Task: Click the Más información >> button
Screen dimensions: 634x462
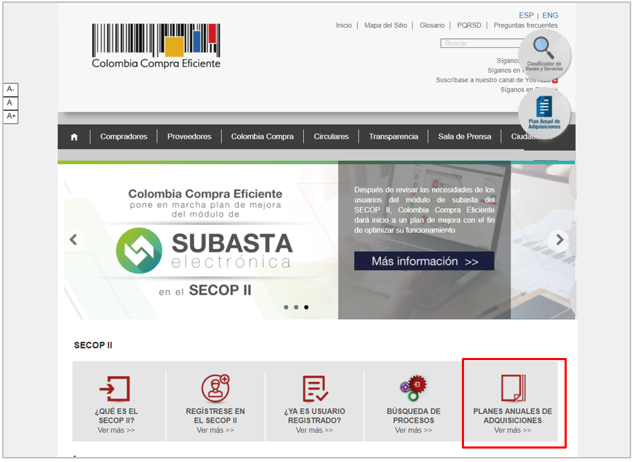Action: point(424,261)
